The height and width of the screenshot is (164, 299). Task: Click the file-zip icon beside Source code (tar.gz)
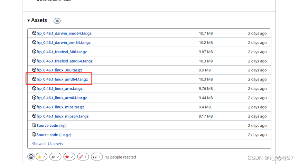[34, 135]
